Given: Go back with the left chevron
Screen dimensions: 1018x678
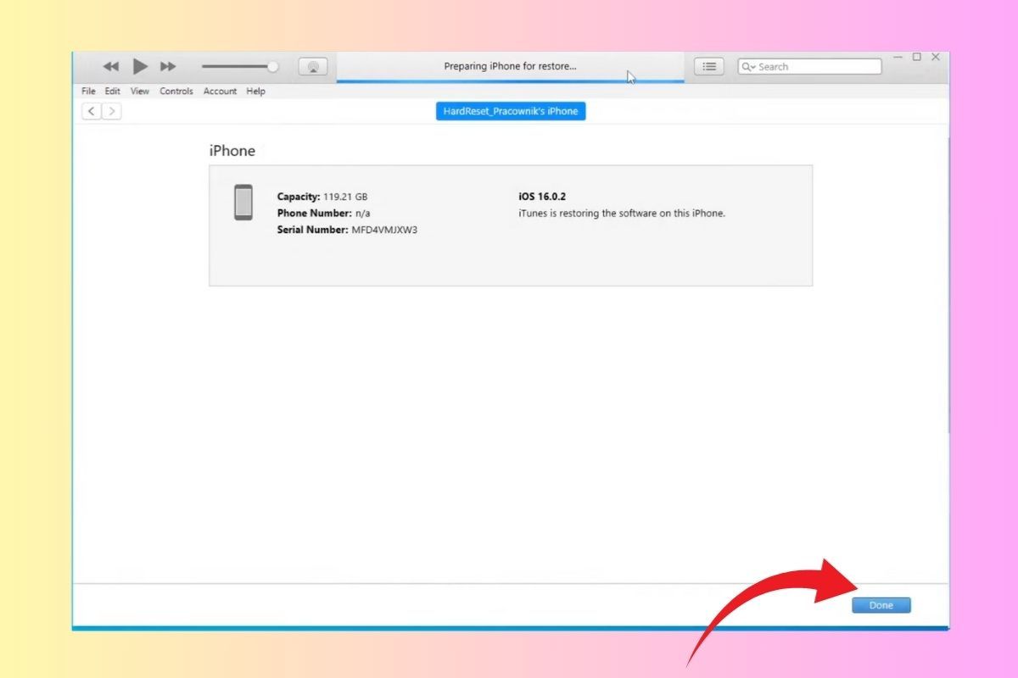Looking at the screenshot, I should [92, 111].
